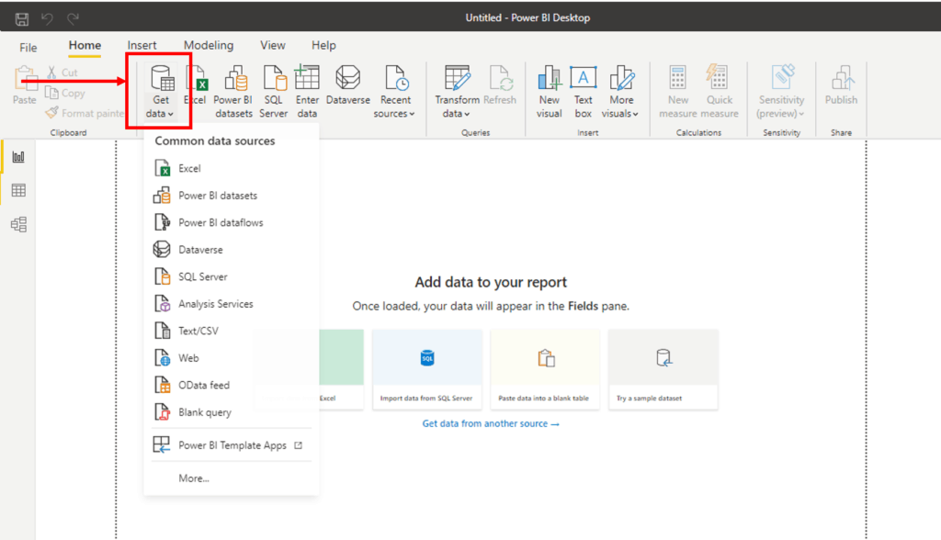Expand the Sensitivity (preview) dropdown

[781, 92]
